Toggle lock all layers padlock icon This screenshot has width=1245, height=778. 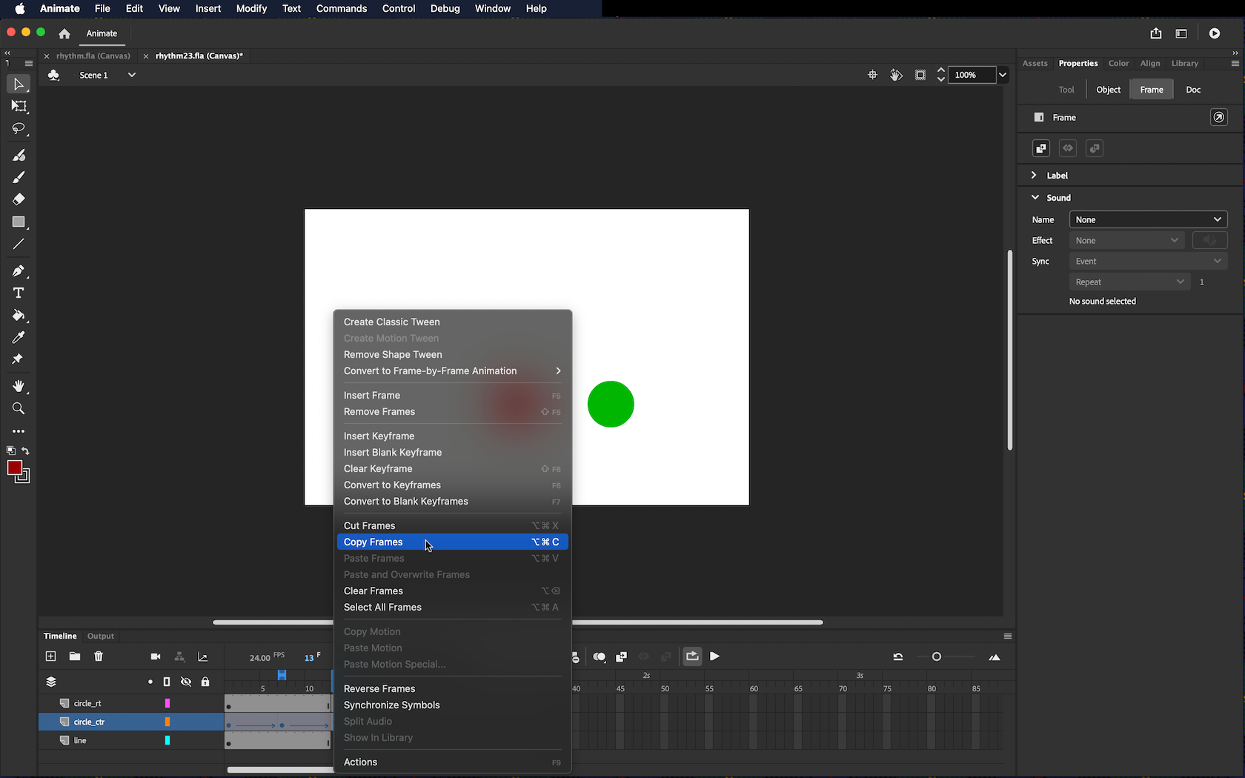tap(205, 682)
